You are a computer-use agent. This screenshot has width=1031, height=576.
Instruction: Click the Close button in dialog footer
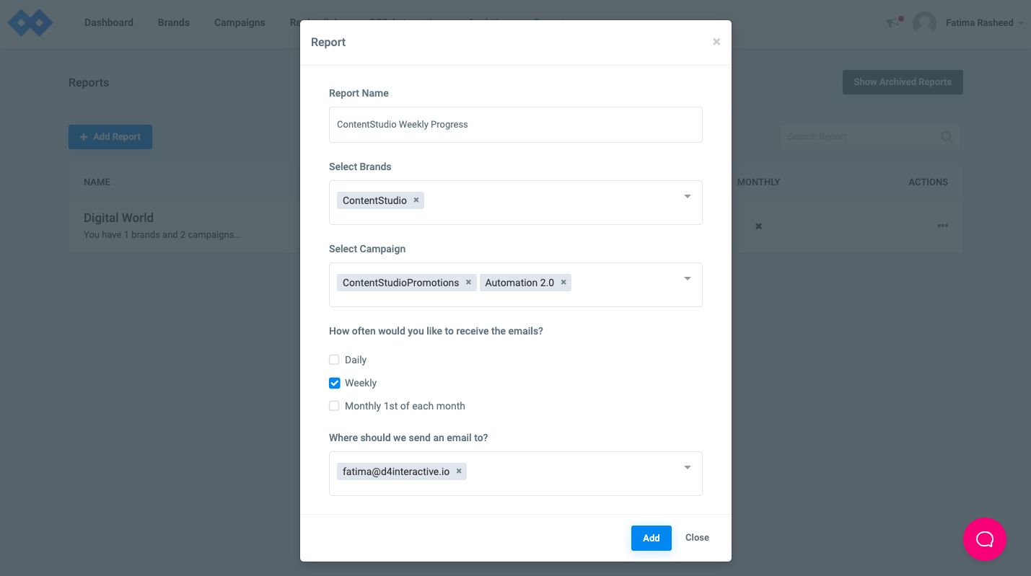tap(697, 538)
